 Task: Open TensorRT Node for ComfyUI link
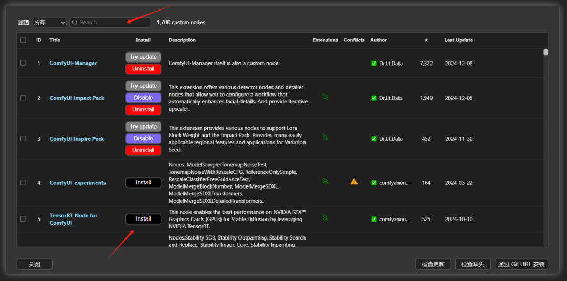(73, 219)
